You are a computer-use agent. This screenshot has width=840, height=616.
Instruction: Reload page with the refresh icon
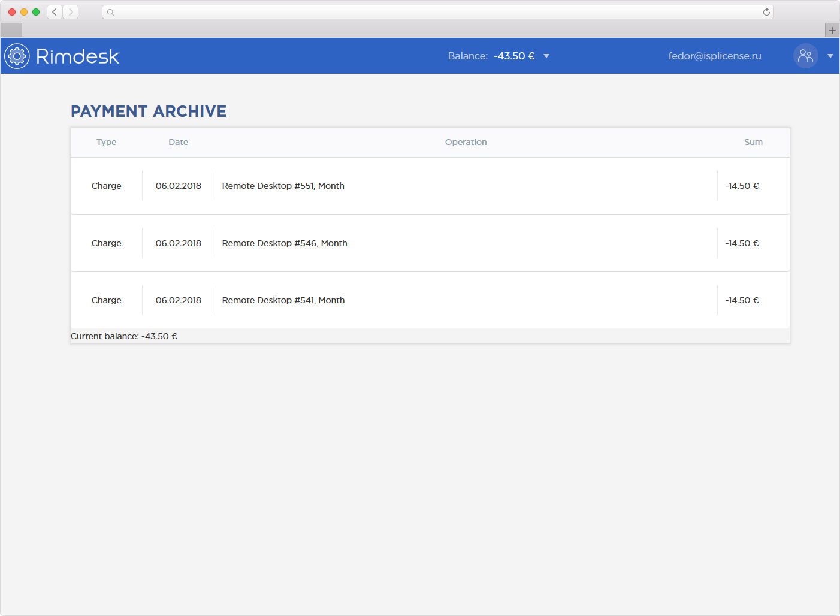(x=766, y=12)
